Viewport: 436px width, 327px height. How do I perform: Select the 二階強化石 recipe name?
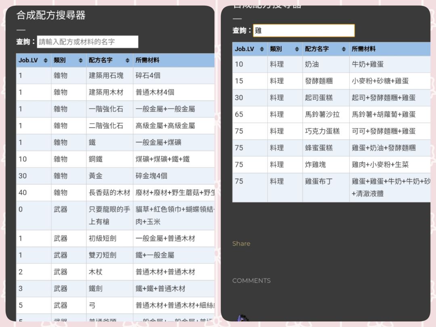click(x=106, y=126)
